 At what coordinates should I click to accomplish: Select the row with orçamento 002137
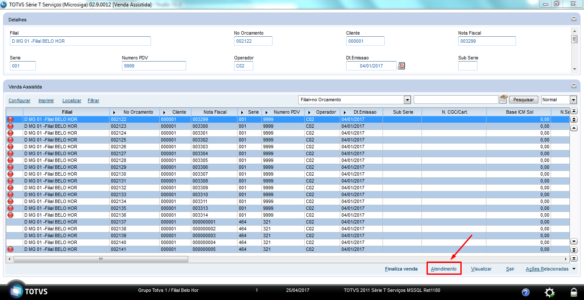288,222
